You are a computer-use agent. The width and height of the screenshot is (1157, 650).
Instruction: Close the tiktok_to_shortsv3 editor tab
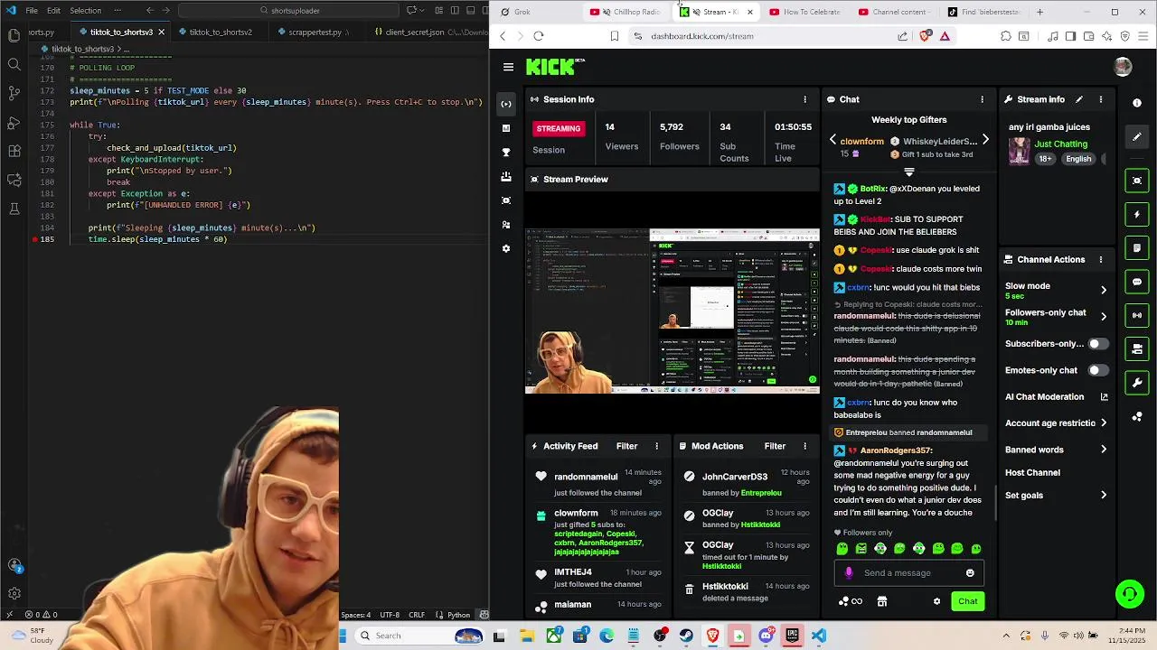161,32
